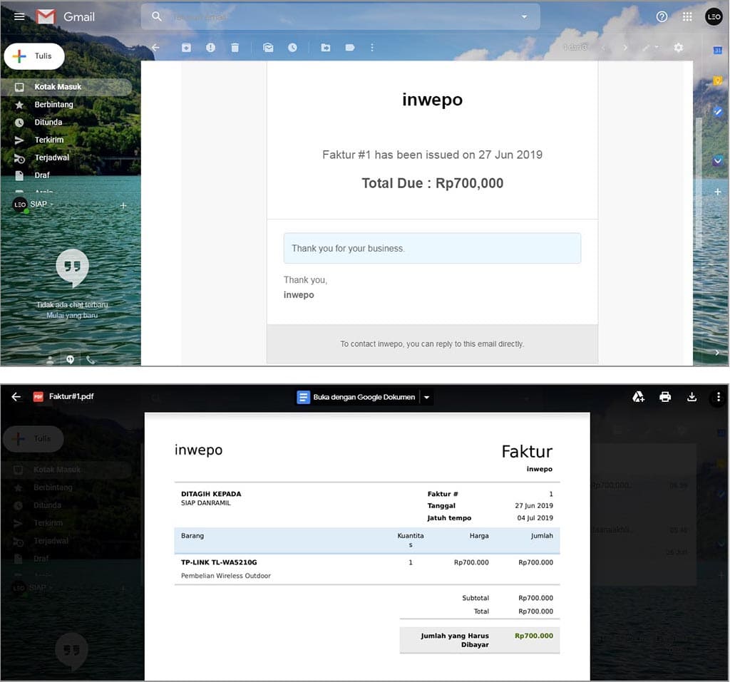Screen dimensions: 730x682
Task: Delete the email with trash icon
Action: point(235,48)
